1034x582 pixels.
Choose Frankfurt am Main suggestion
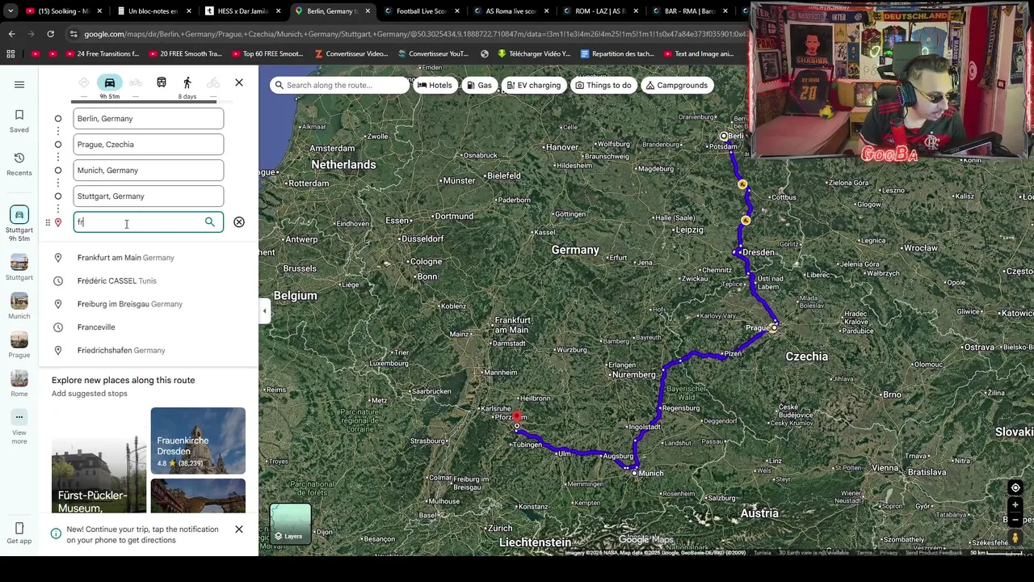coord(149,258)
